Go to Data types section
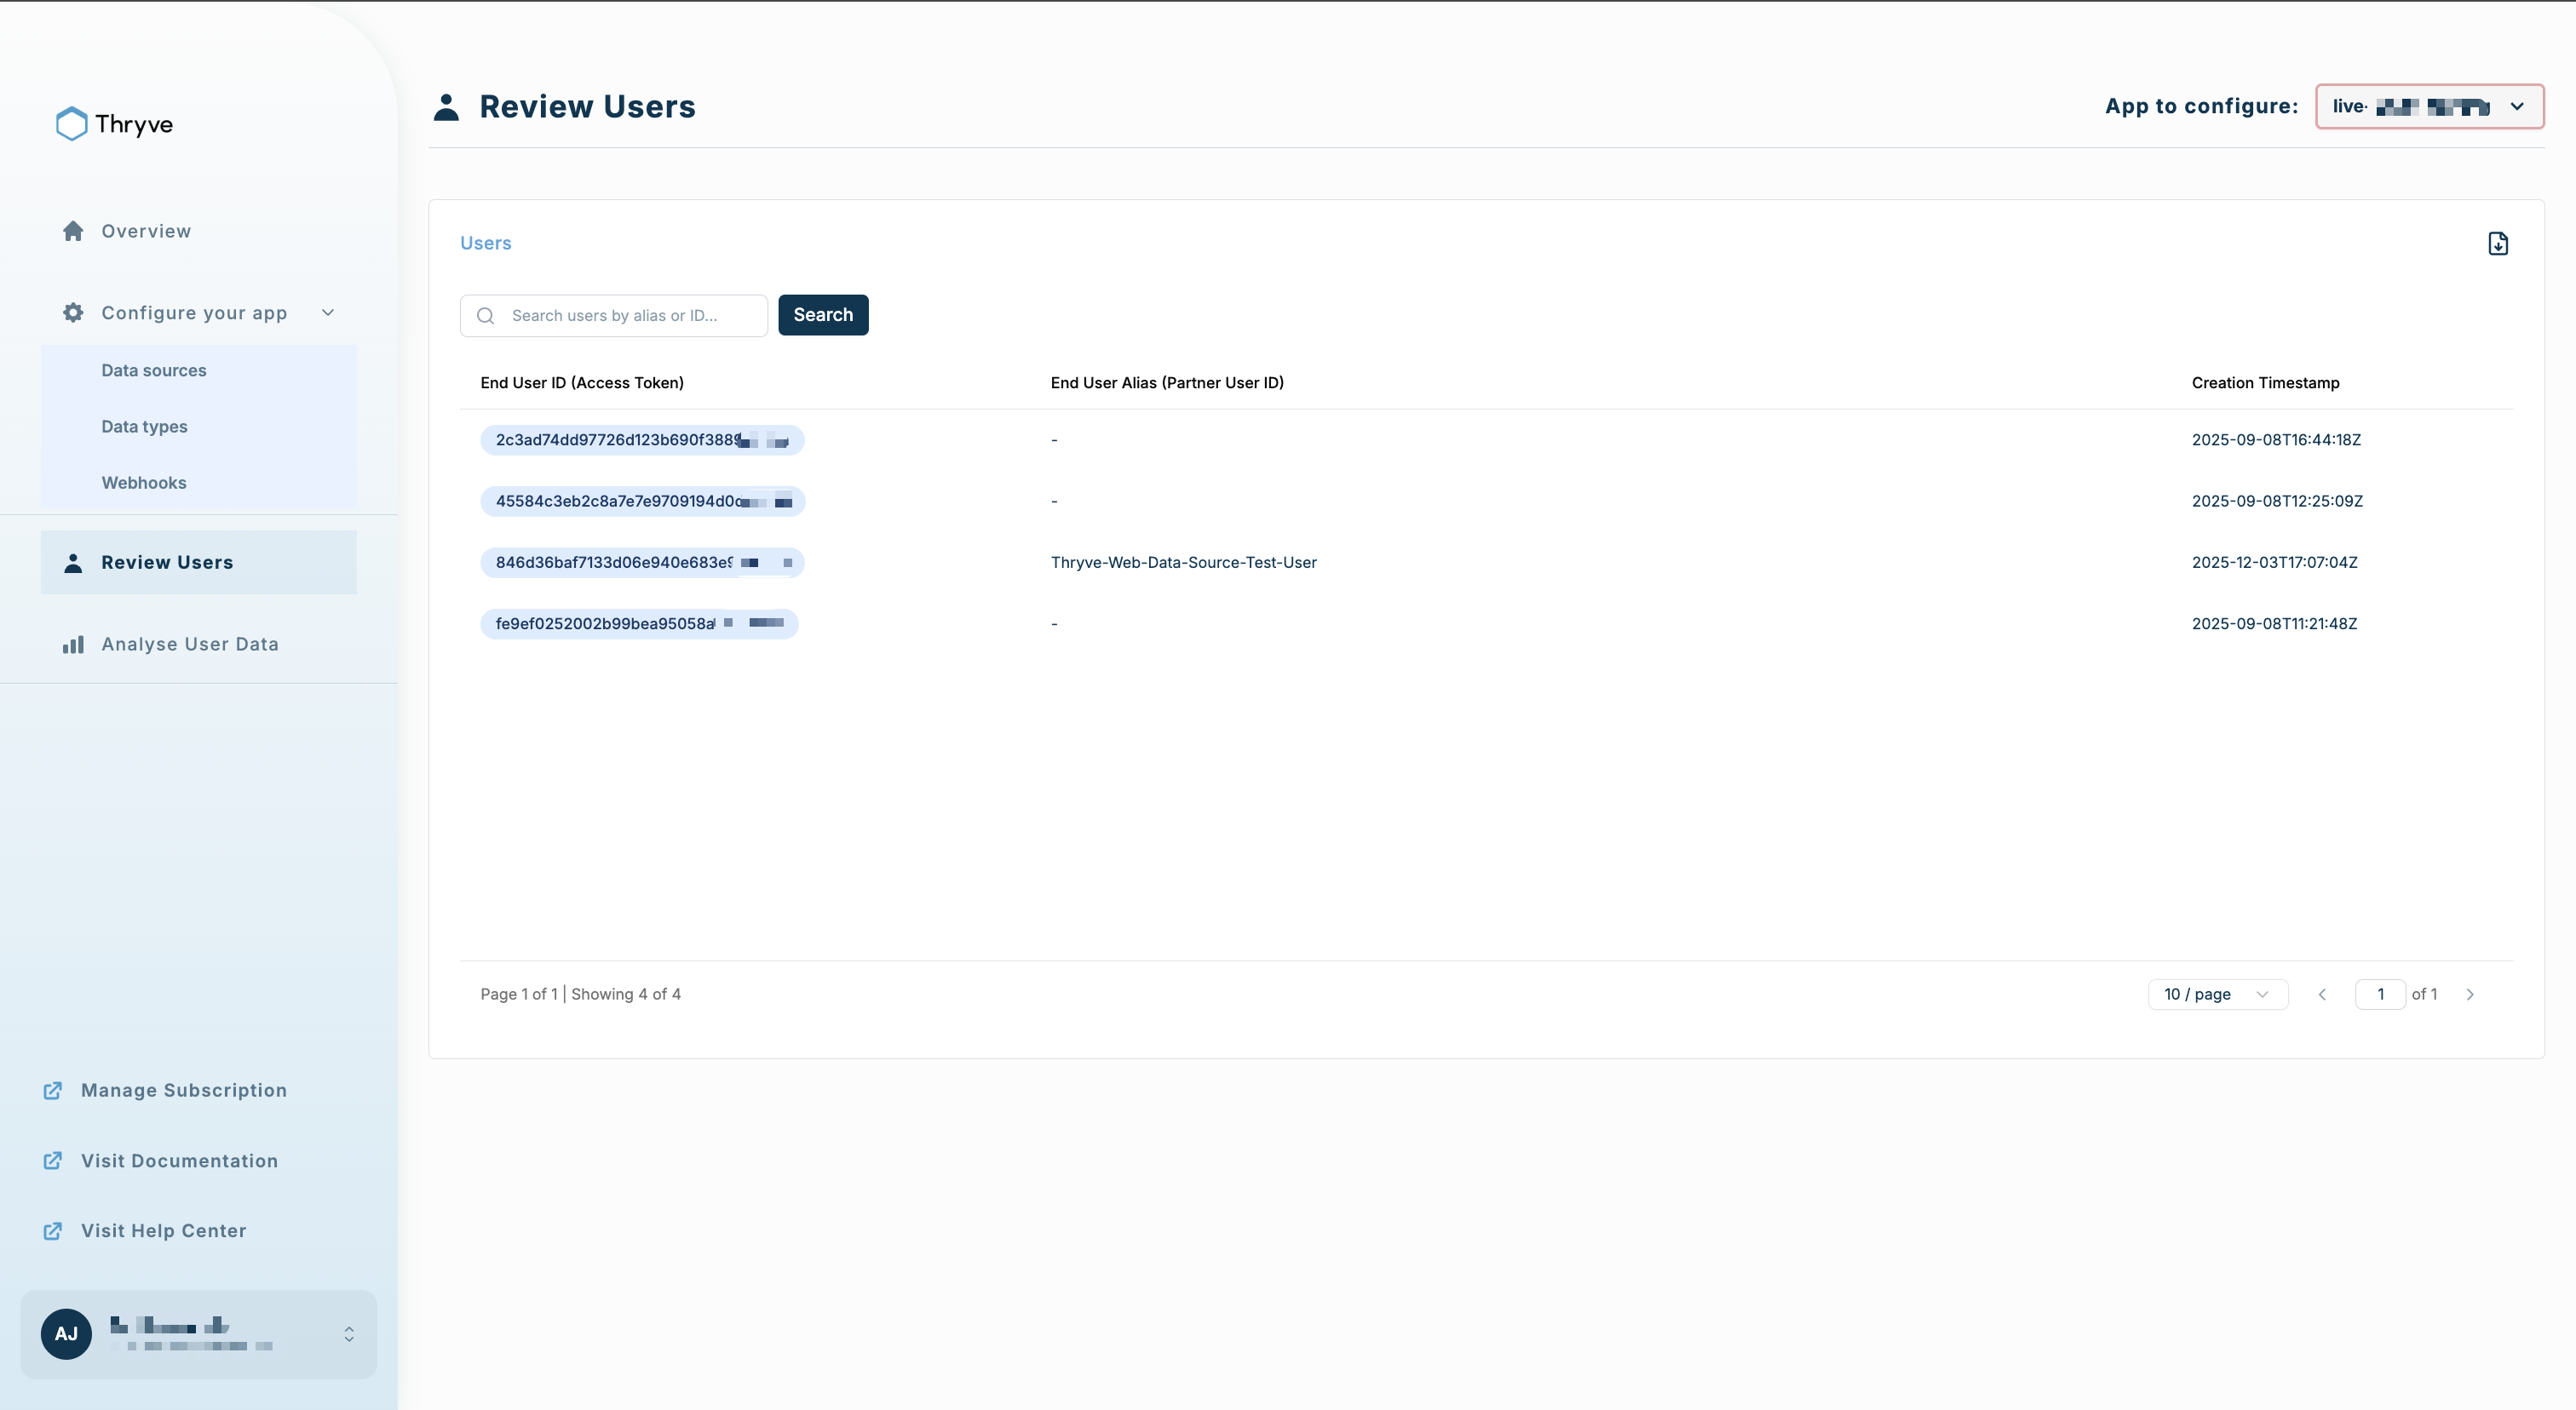 [x=144, y=427]
